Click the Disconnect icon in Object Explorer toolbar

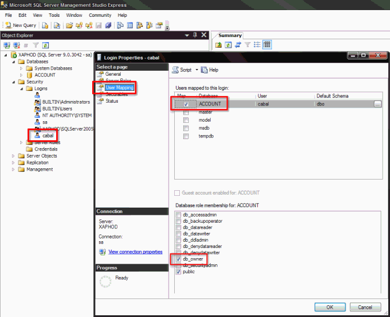[16, 45]
